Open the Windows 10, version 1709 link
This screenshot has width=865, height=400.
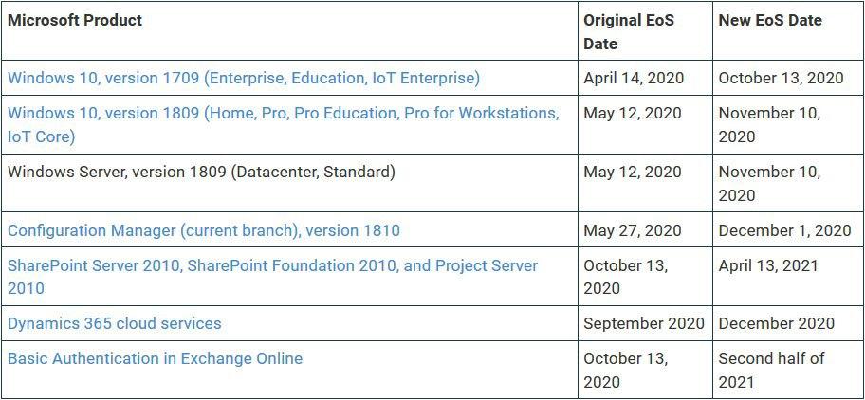tap(244, 78)
